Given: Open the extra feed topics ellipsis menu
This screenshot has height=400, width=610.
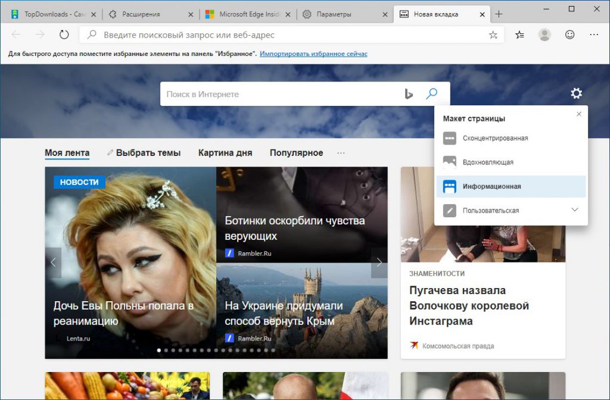Looking at the screenshot, I should [x=341, y=152].
